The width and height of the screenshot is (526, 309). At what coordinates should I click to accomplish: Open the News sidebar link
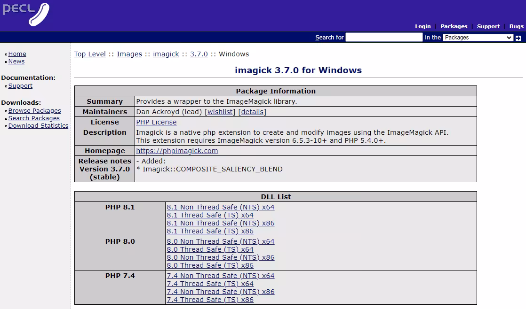pos(16,61)
